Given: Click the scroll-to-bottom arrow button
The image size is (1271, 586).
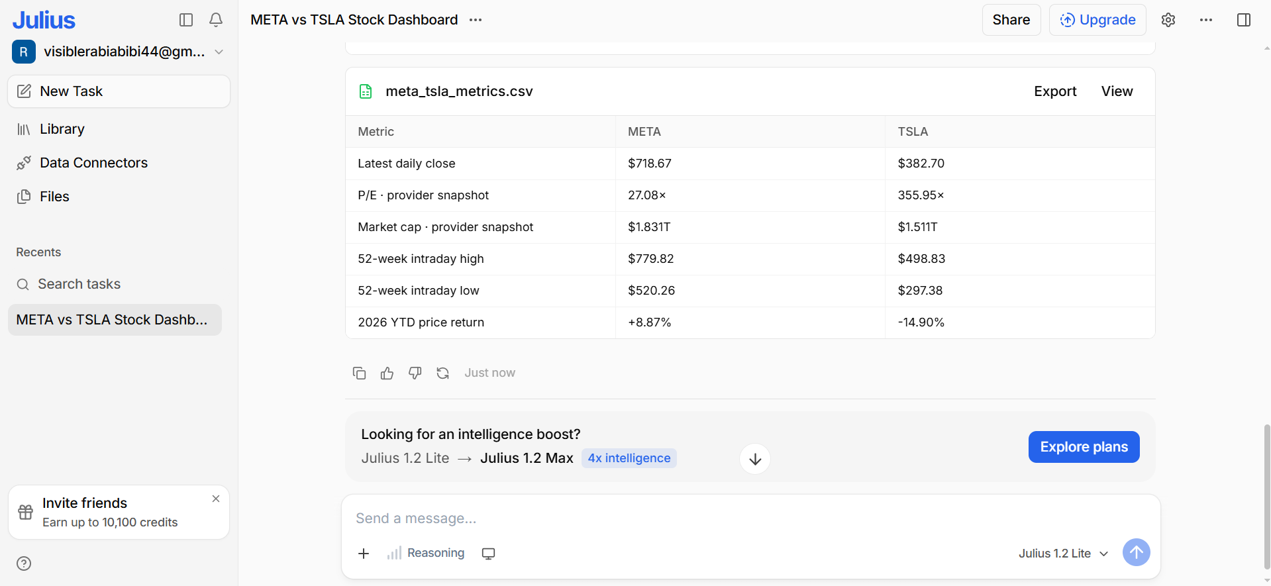Looking at the screenshot, I should [x=755, y=459].
